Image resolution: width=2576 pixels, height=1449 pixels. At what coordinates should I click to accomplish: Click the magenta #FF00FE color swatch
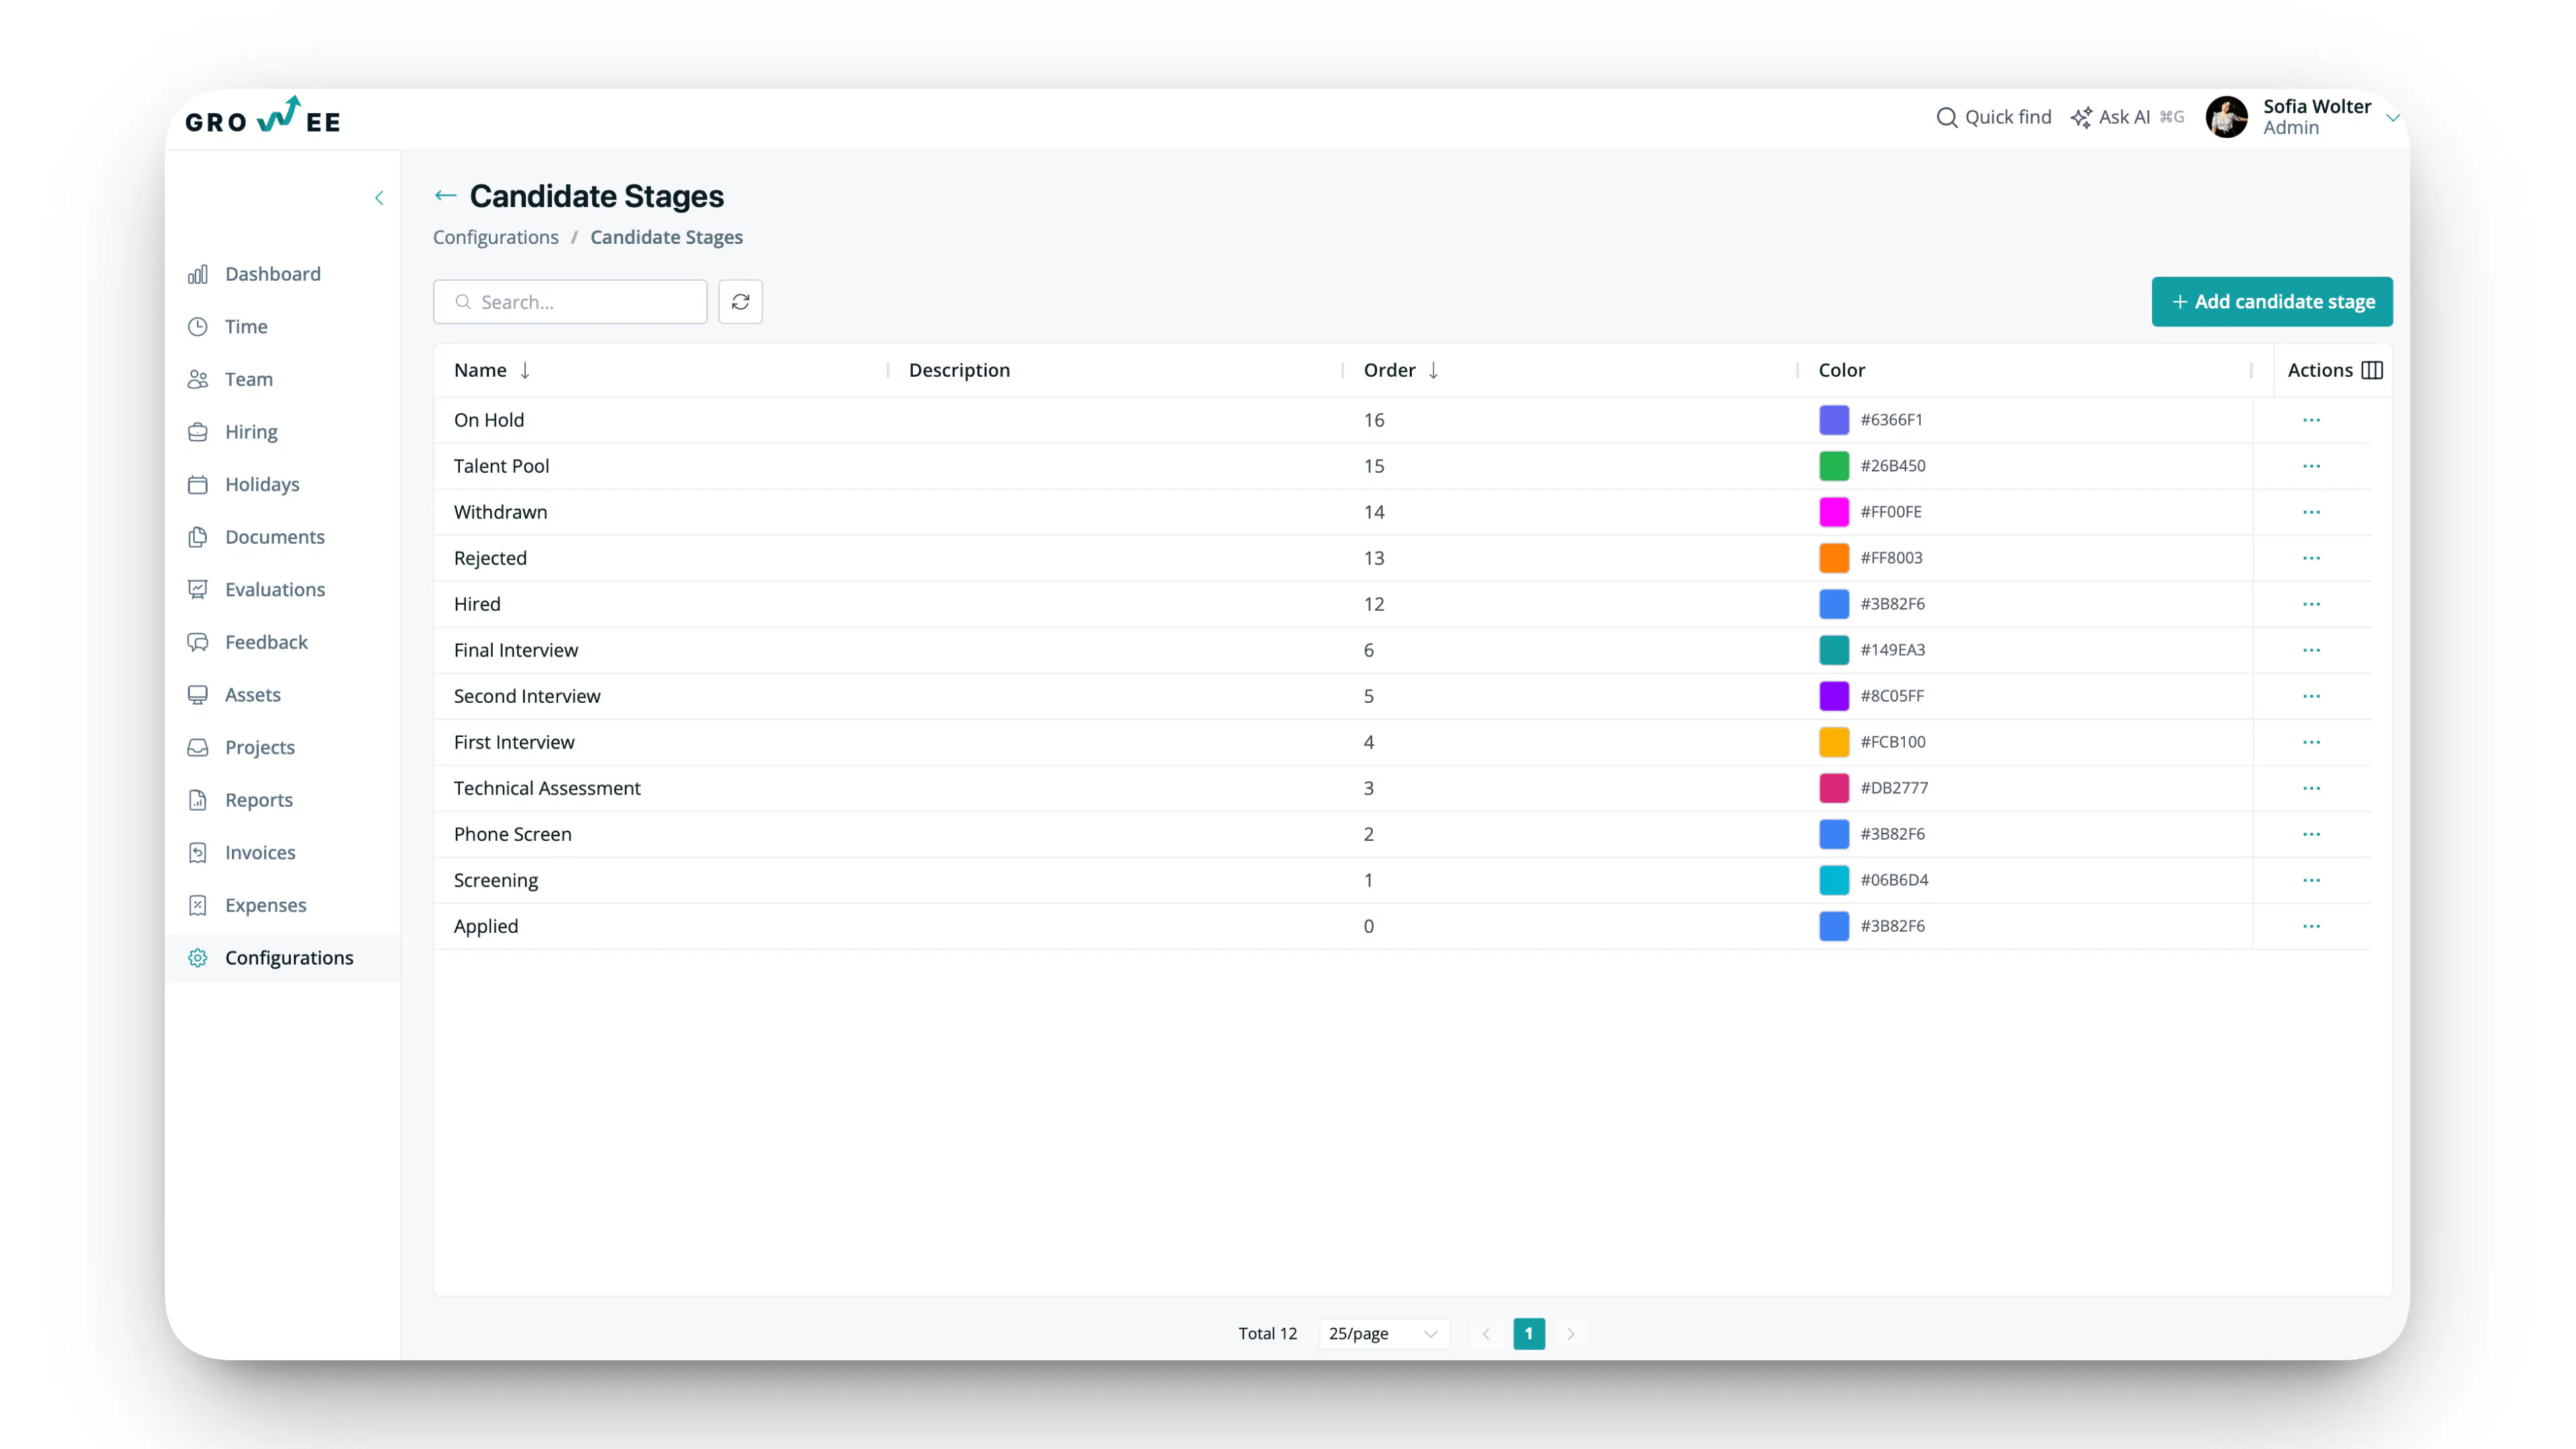click(1833, 512)
